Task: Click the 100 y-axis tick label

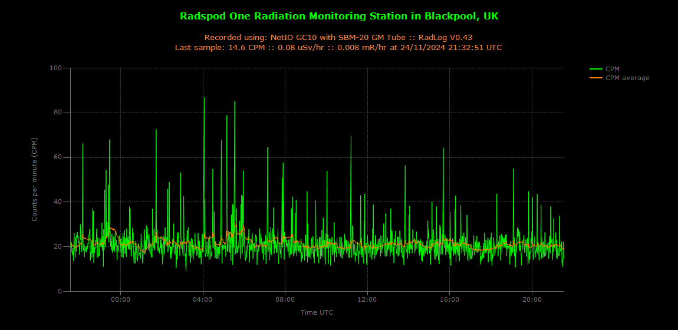Action: point(57,68)
